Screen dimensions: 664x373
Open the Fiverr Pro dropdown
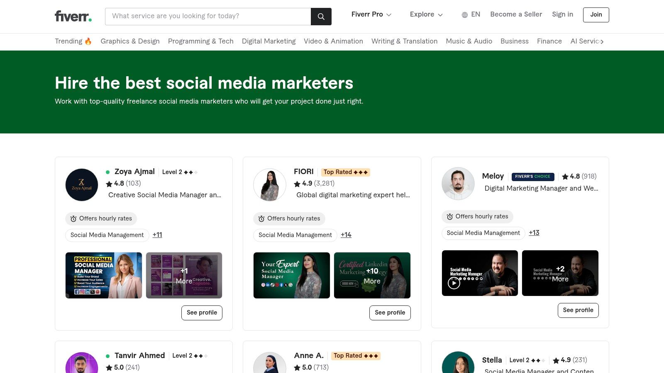pos(371,14)
